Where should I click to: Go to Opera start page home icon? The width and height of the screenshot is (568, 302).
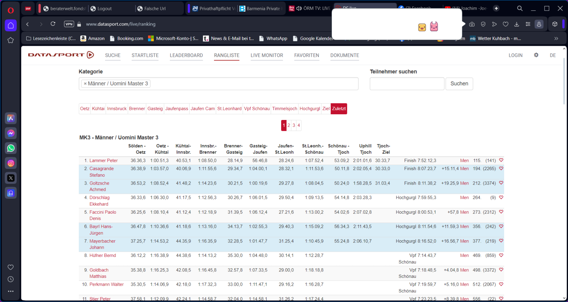point(11,25)
